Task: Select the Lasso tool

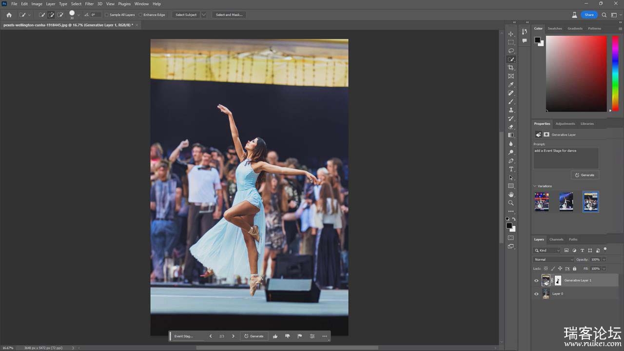Action: coord(511,51)
